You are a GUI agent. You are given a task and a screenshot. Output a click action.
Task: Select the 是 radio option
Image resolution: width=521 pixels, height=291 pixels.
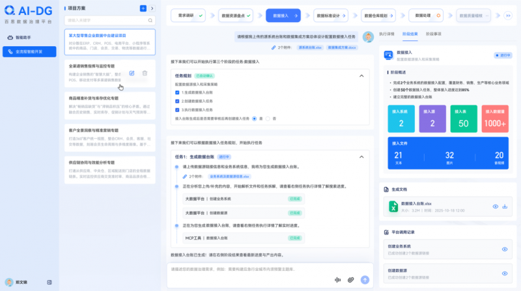[255, 118]
